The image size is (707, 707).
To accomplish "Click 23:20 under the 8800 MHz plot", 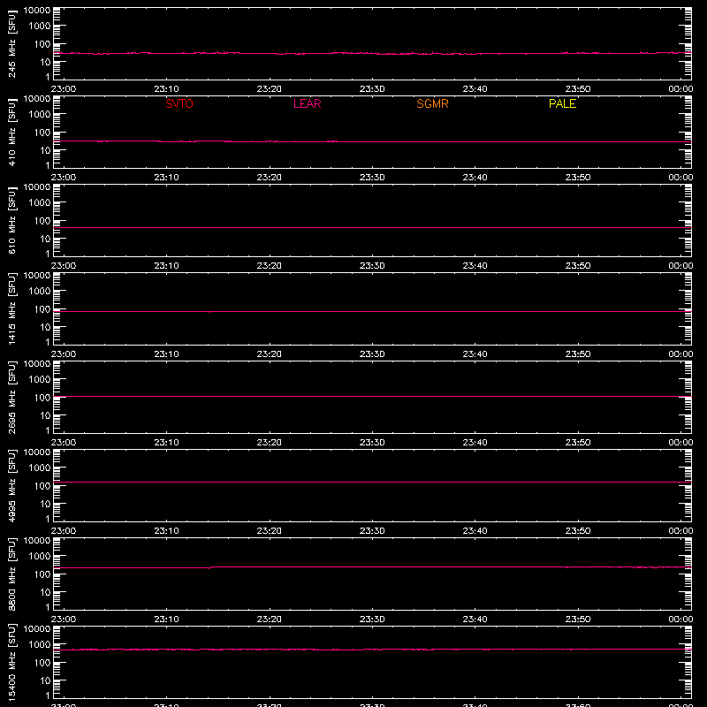I will [x=270, y=620].
